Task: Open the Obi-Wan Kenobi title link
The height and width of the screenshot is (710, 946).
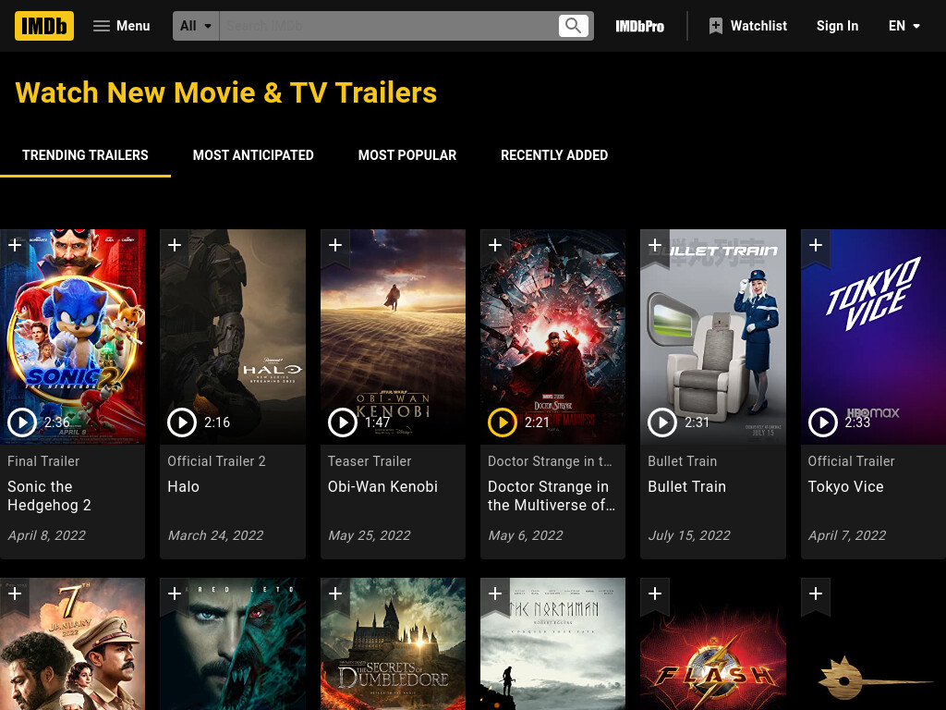Action: 382,486
